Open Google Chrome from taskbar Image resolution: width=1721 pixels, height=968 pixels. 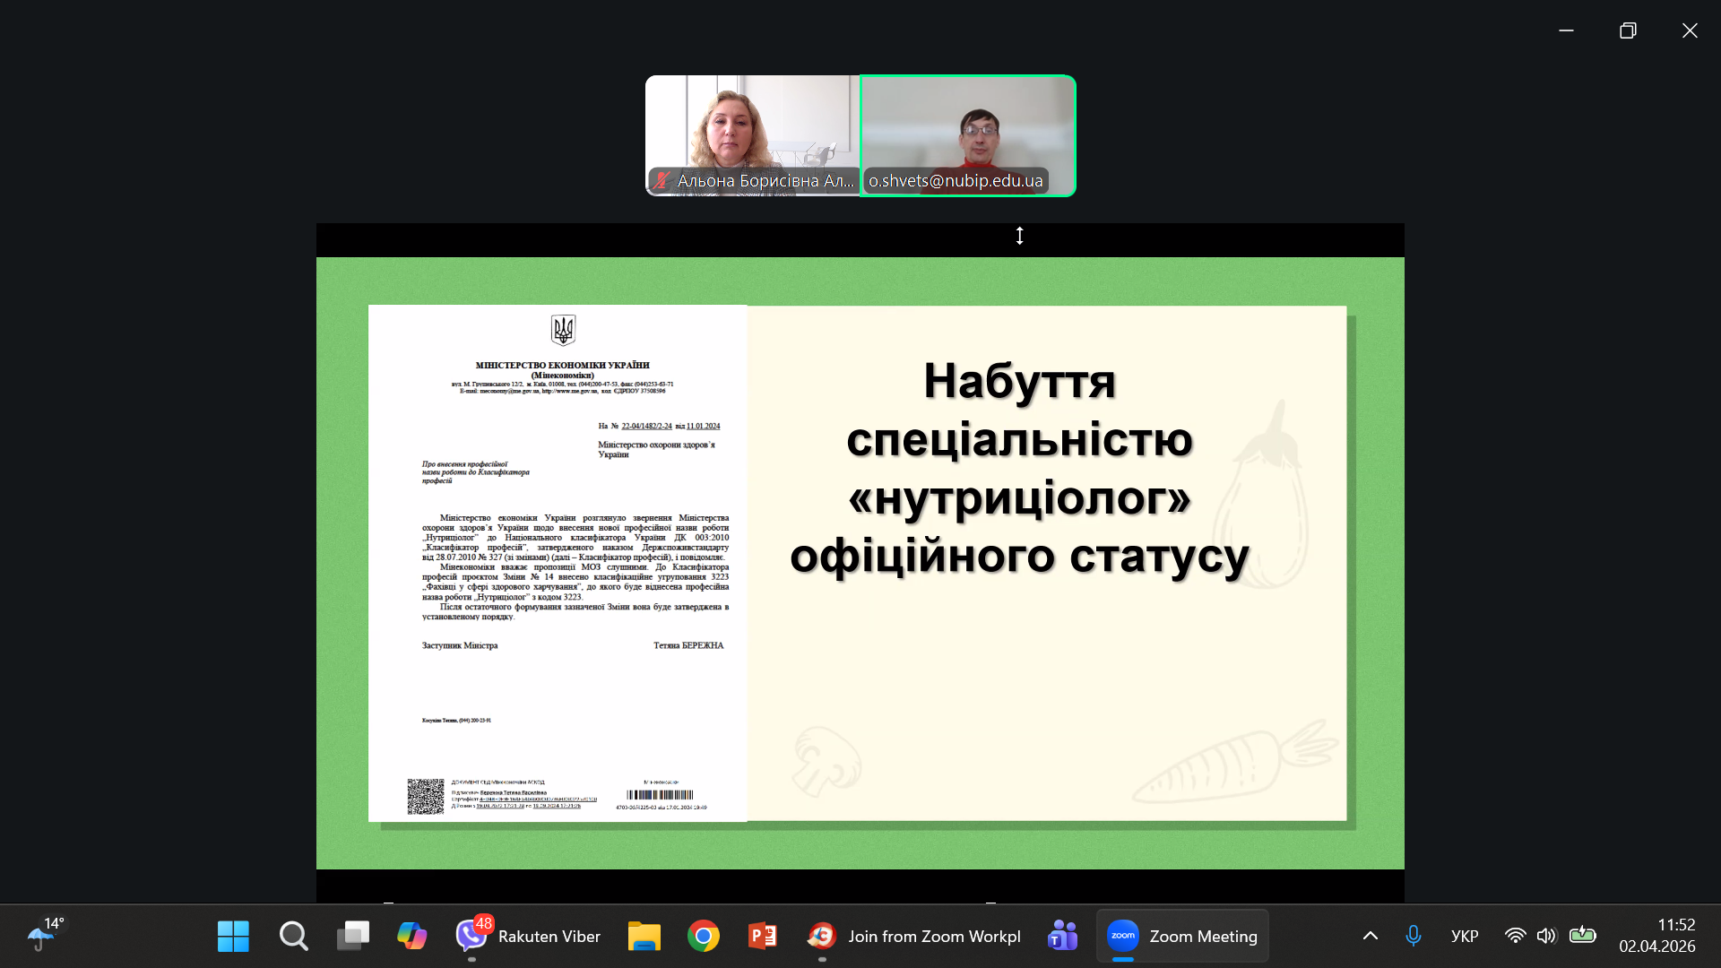click(704, 936)
